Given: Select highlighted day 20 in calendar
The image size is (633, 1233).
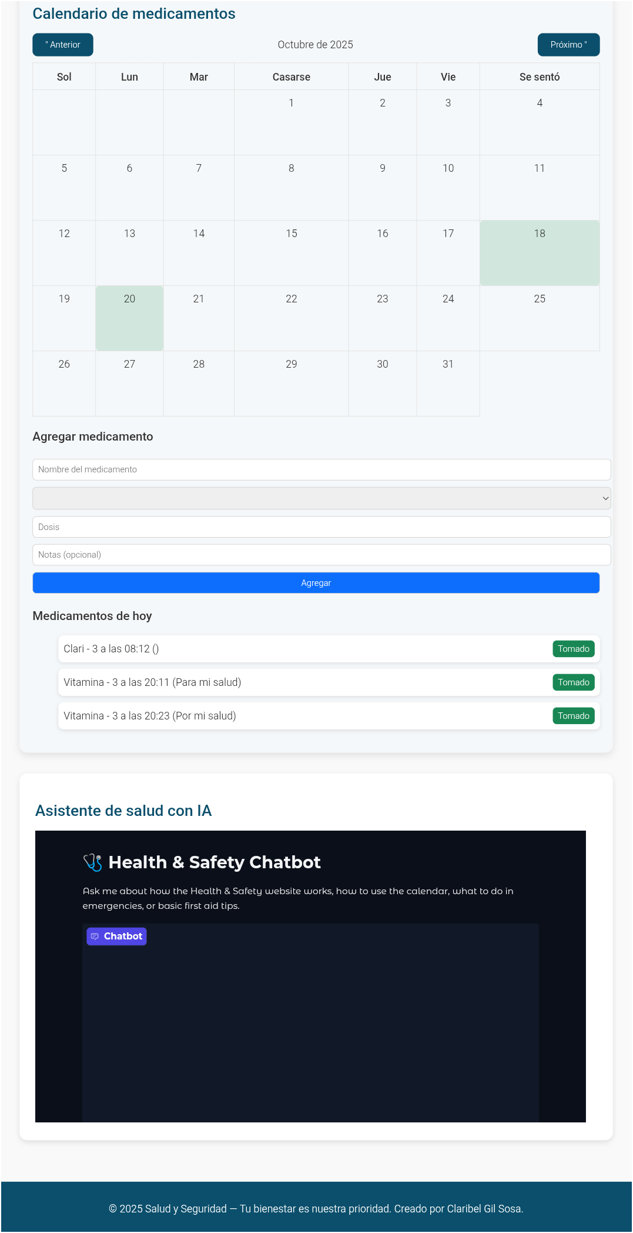Looking at the screenshot, I should 129,318.
